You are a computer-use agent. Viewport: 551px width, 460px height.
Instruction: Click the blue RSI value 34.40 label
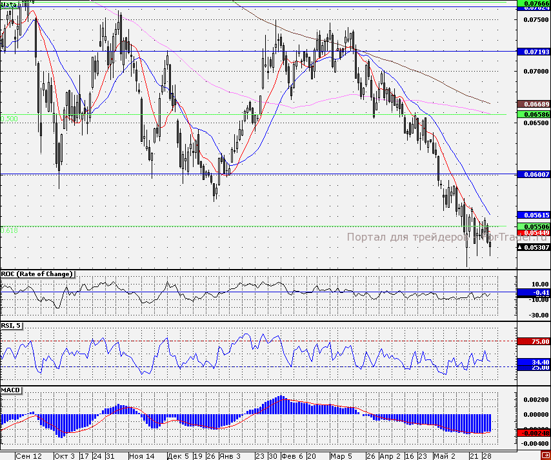coord(534,362)
